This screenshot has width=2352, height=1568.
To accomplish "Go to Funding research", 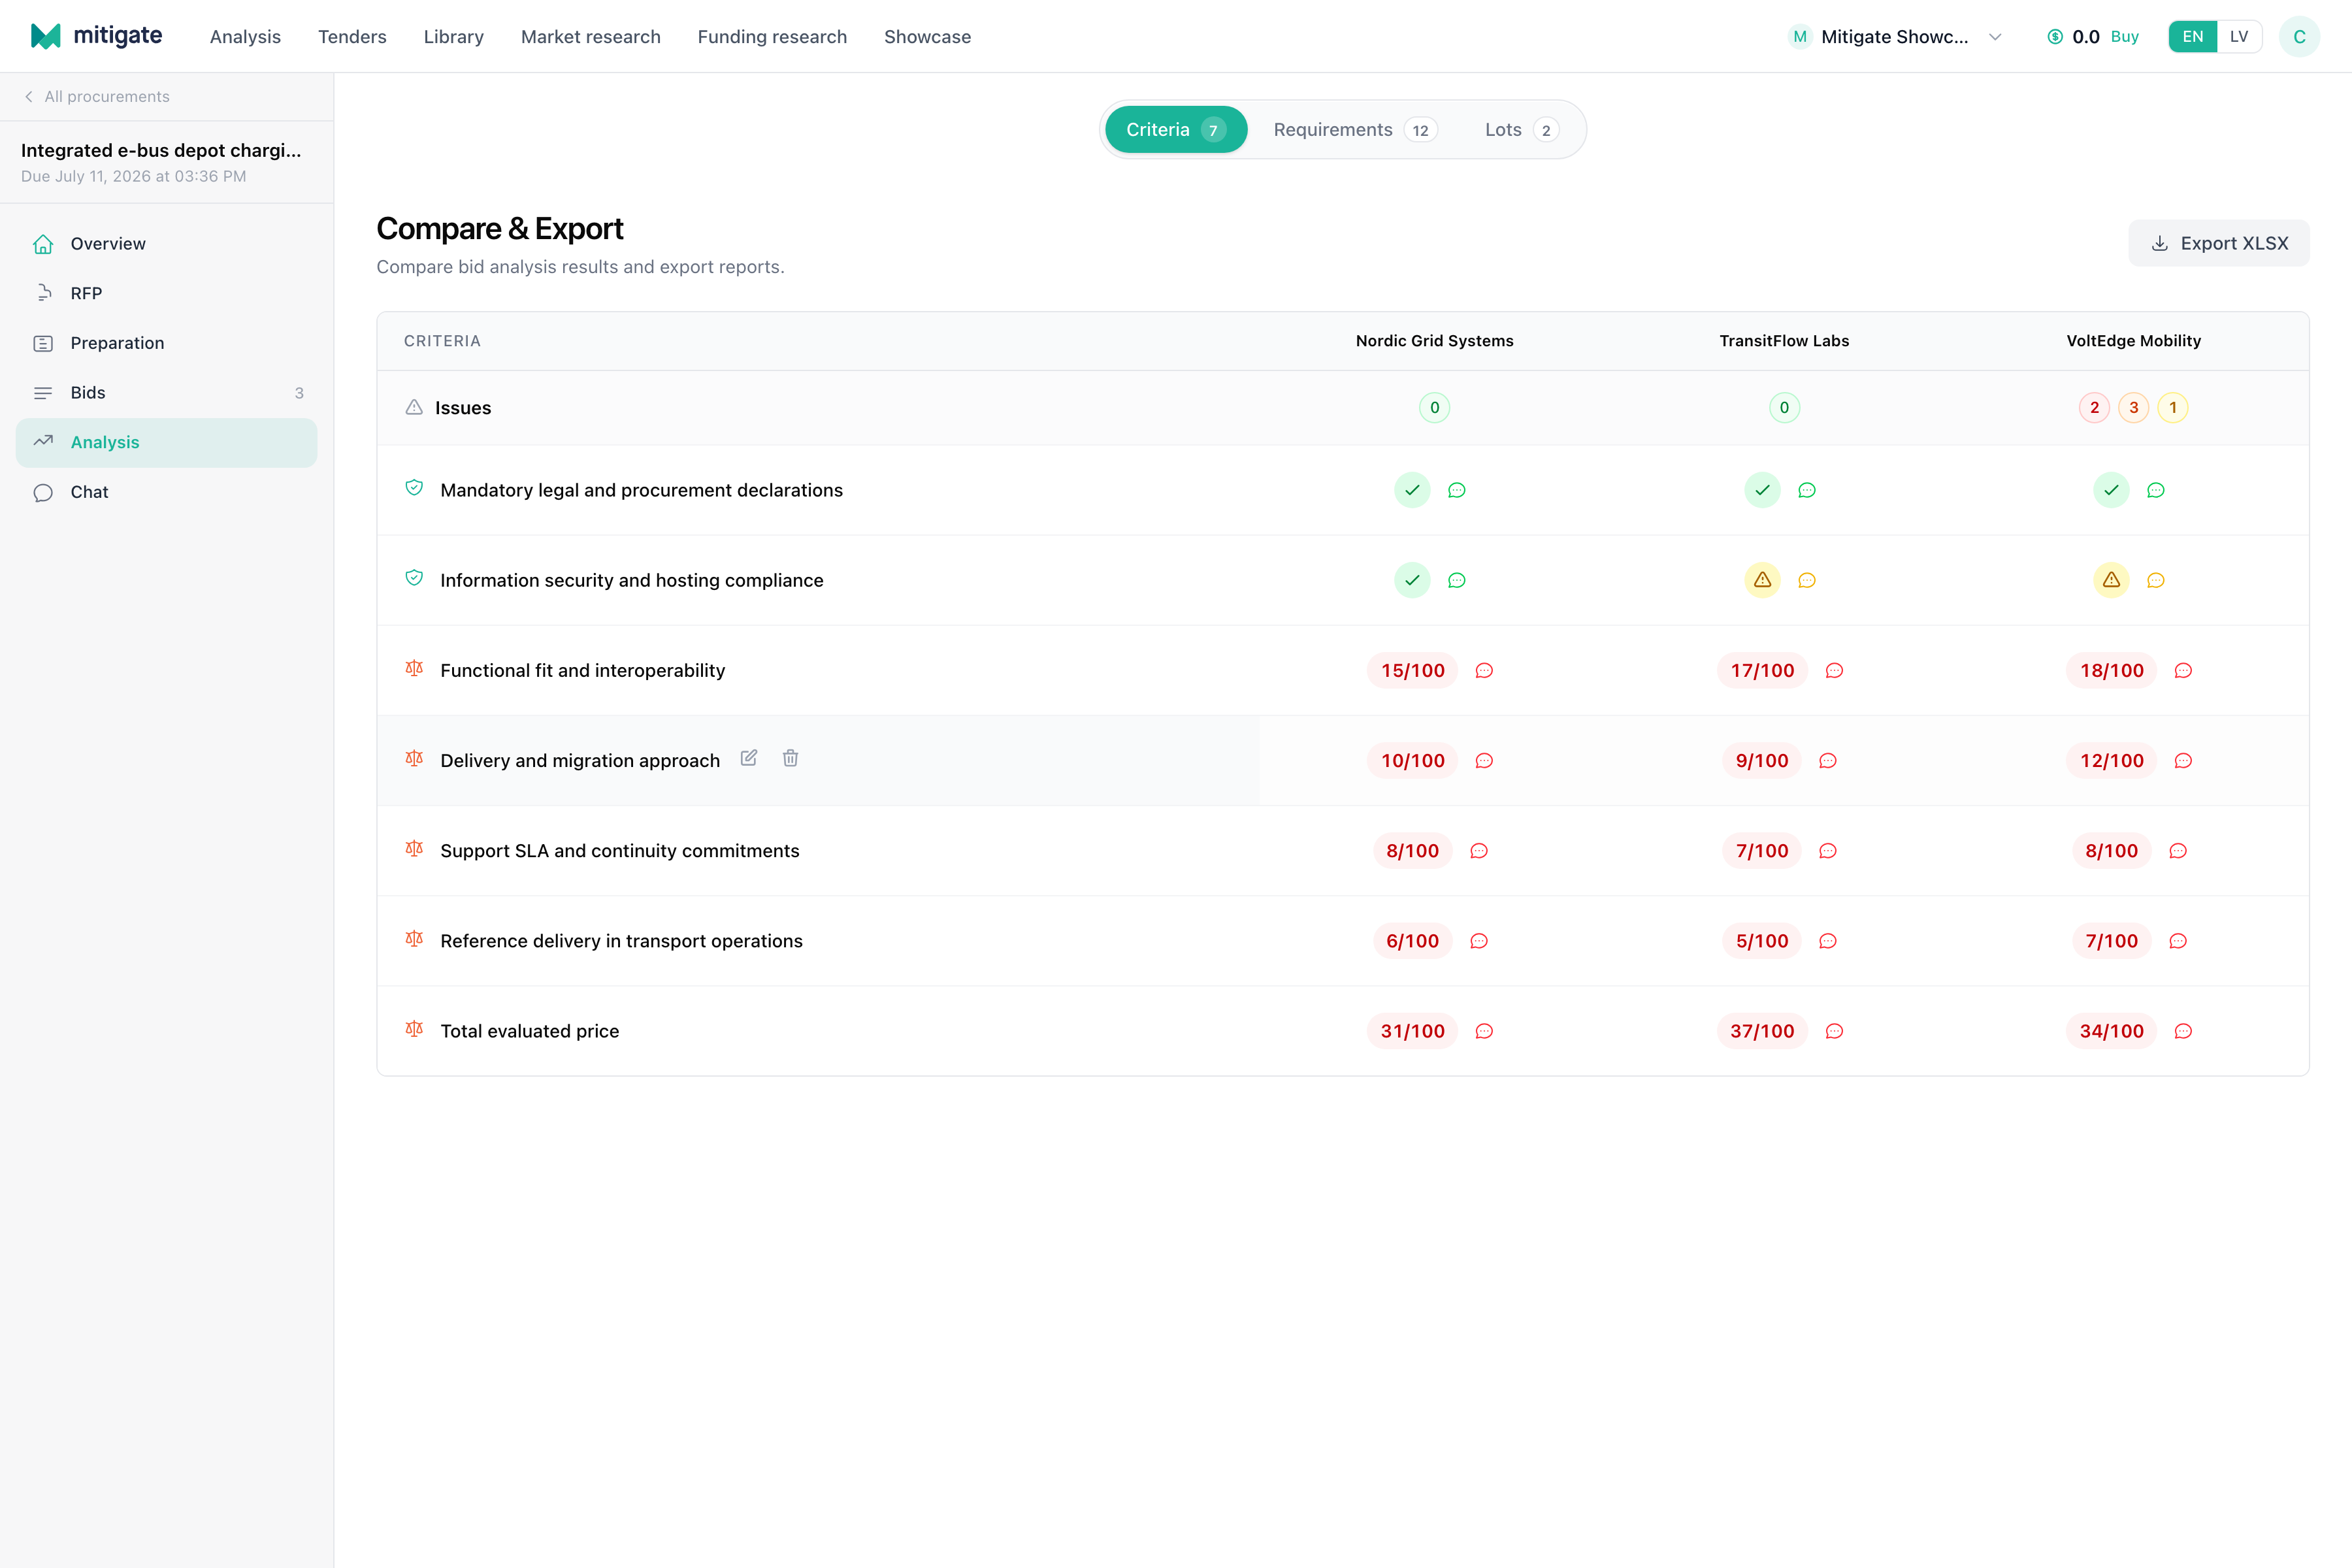I will 772,37.
